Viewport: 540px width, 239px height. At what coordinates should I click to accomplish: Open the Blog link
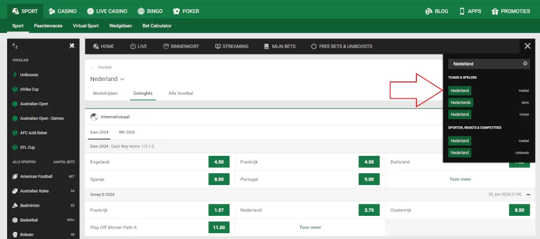tap(437, 11)
